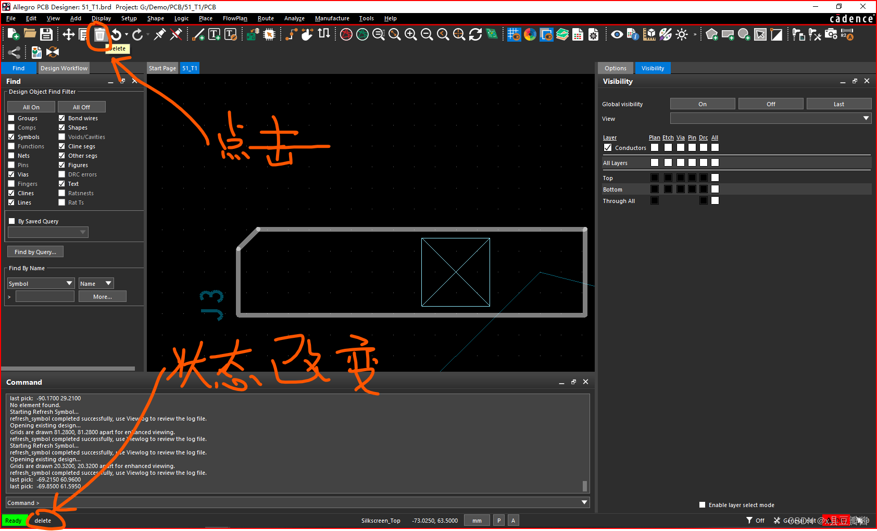Toggle the Conductors layer checkbox
This screenshot has width=877, height=531.
coord(608,148)
